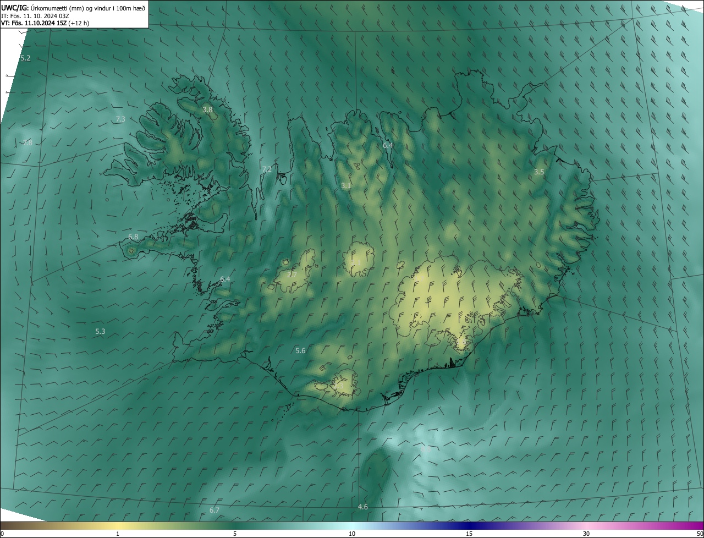Click the '2.7' label by the western glacier
Screen dimensions: 704x538
pyautogui.click(x=292, y=275)
